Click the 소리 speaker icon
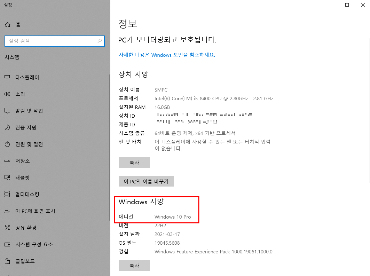Screen dimensions: 370x276 click(7, 94)
